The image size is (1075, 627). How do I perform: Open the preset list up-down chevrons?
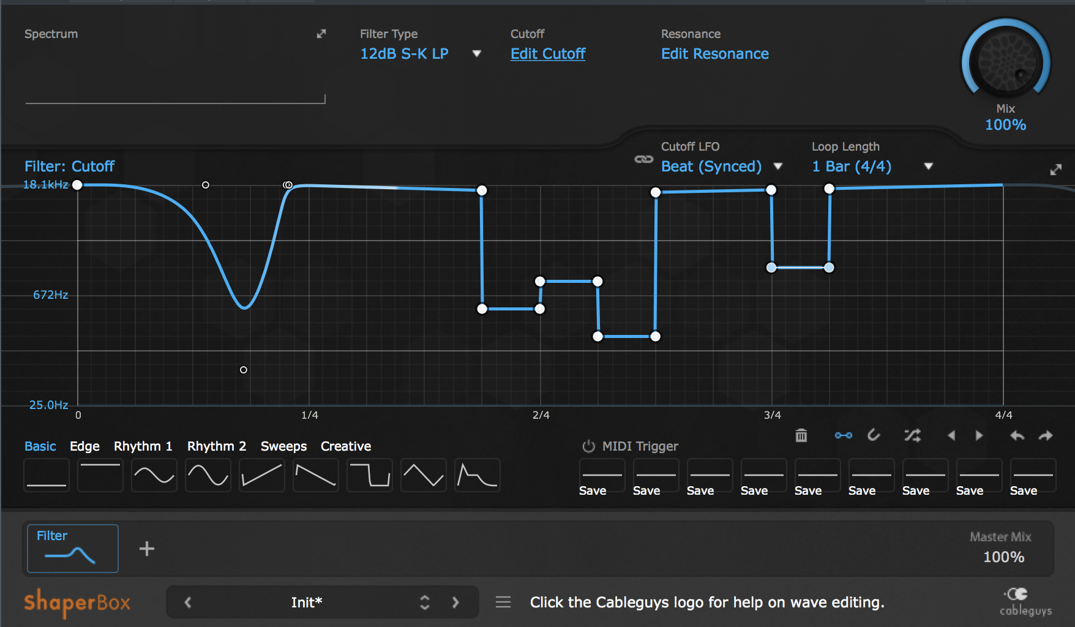tap(424, 603)
